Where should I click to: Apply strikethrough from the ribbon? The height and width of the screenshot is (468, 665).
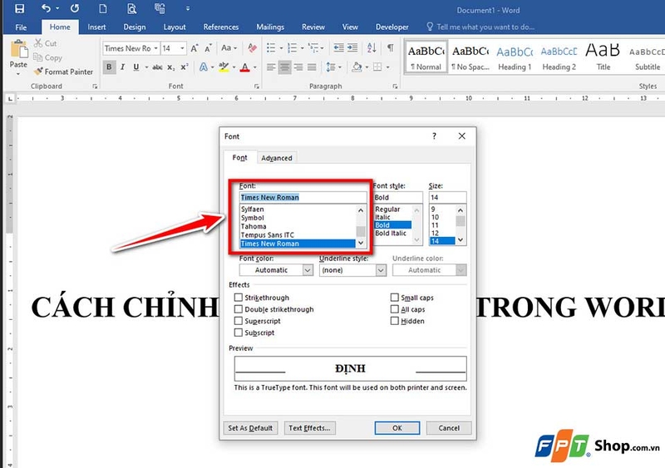(157, 67)
